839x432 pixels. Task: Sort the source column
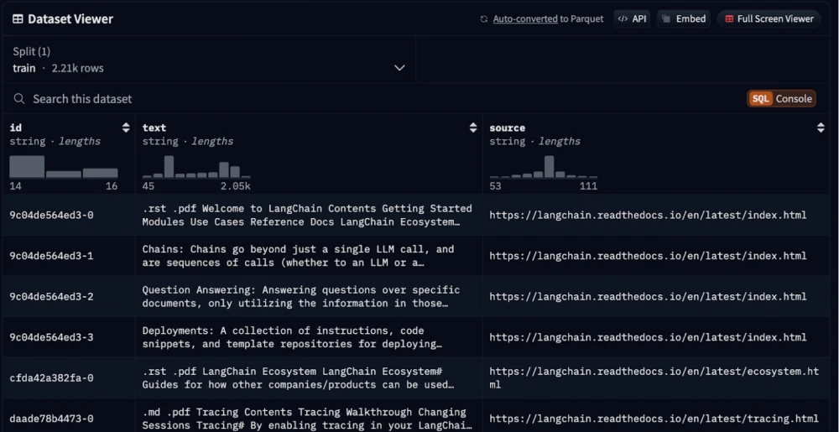click(x=821, y=128)
